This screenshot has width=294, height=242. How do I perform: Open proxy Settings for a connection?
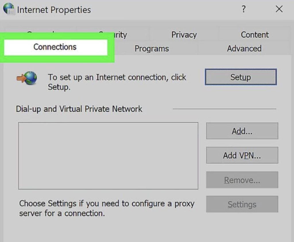pos(242,204)
